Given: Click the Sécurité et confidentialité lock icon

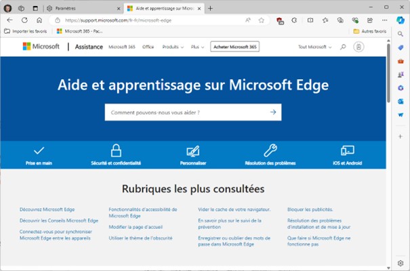Looking at the screenshot, I should click(116, 150).
